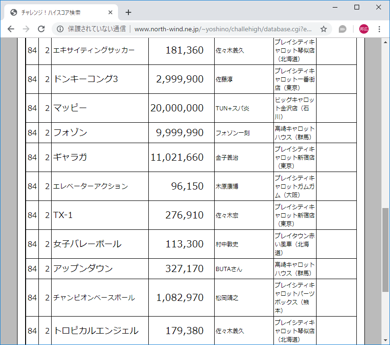
Task: Open the Chrome three-dot menu
Action: (379, 29)
